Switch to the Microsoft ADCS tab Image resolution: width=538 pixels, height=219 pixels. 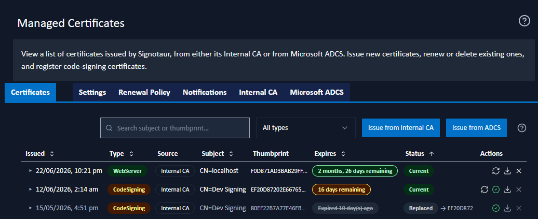click(x=317, y=92)
